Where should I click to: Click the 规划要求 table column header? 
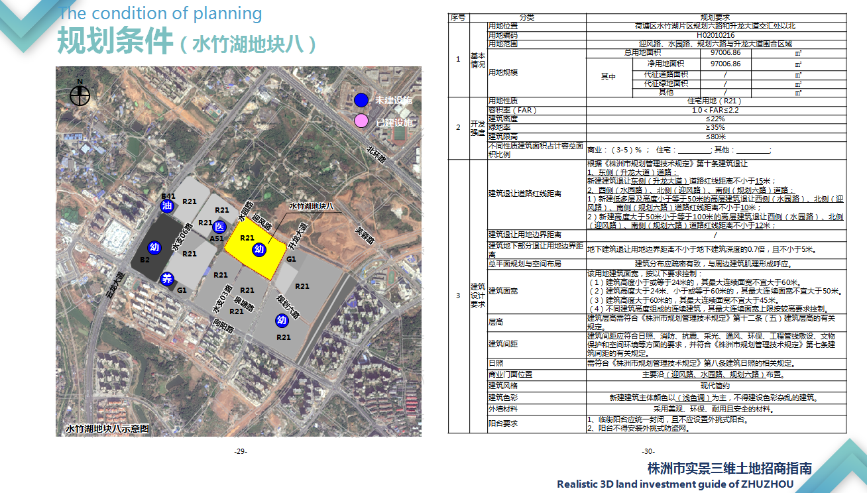[x=715, y=17]
